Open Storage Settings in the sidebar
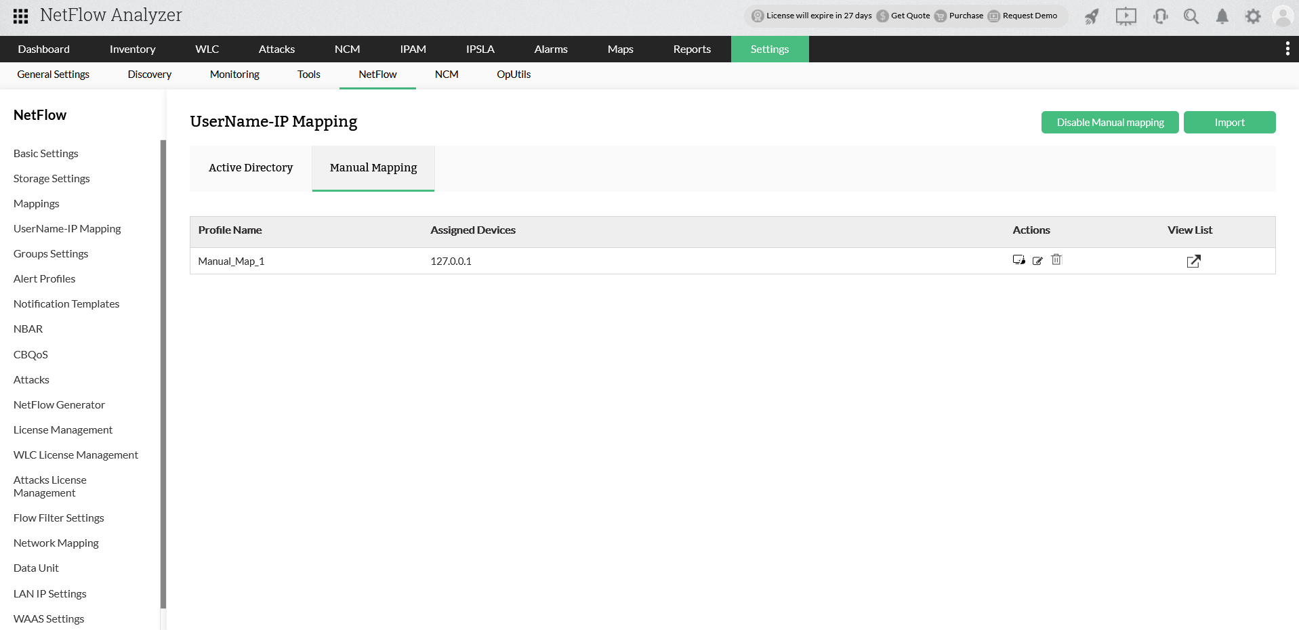This screenshot has height=630, width=1299. (x=51, y=179)
